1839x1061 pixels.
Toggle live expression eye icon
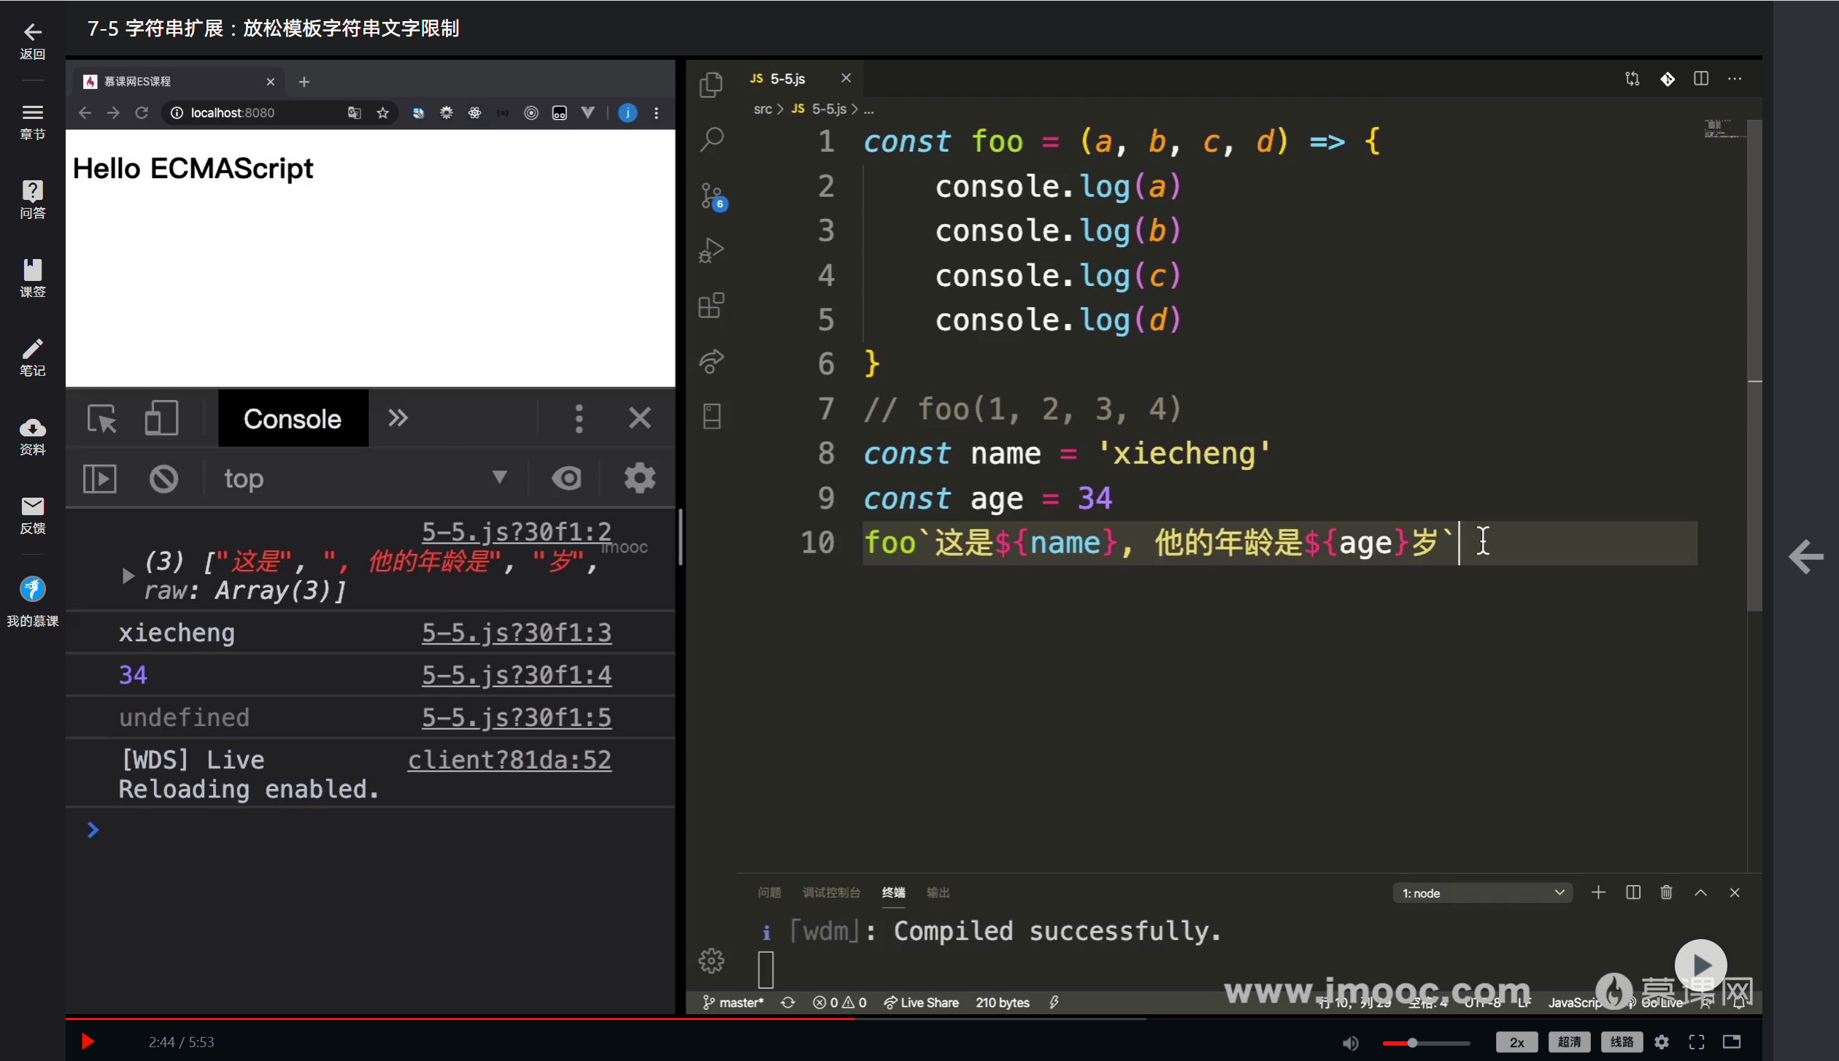tap(566, 479)
